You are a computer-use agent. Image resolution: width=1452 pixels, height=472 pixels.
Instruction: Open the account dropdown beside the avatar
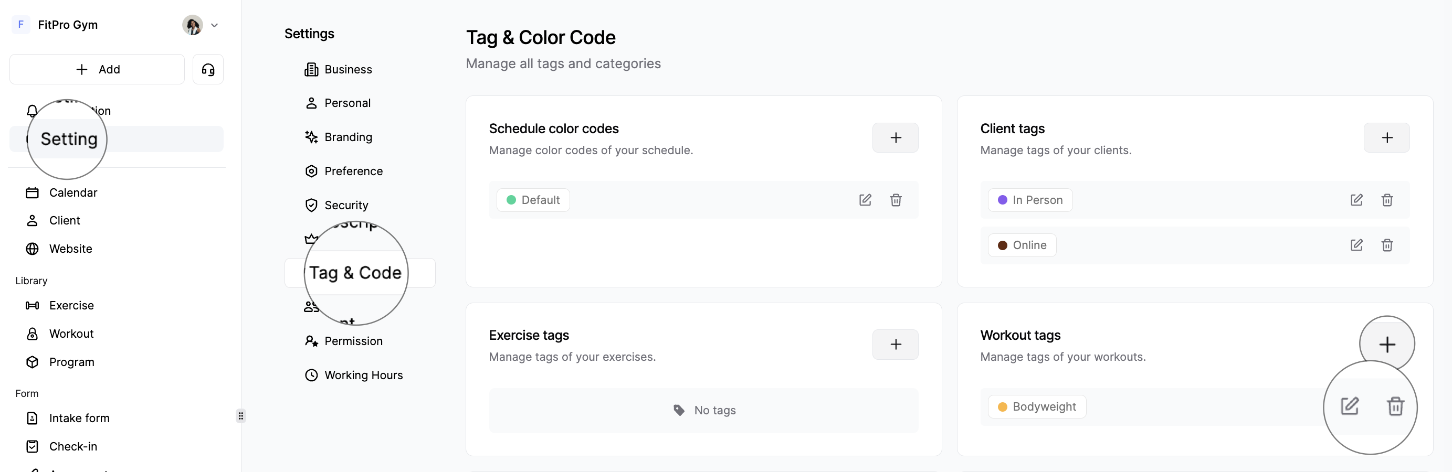(215, 25)
